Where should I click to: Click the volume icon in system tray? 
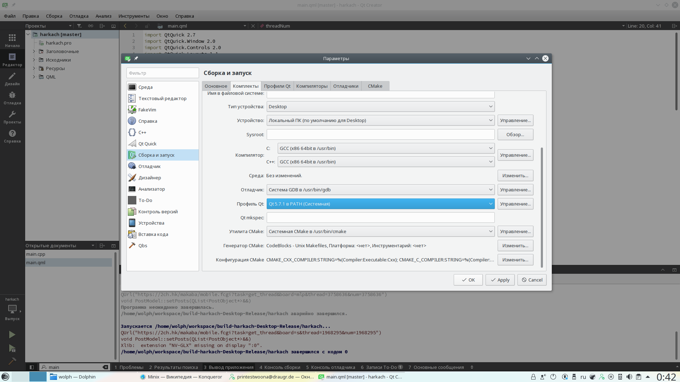[629, 377]
